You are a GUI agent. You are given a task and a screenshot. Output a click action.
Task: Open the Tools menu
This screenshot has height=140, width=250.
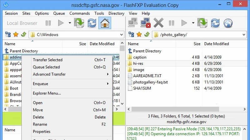[x=99, y=13]
